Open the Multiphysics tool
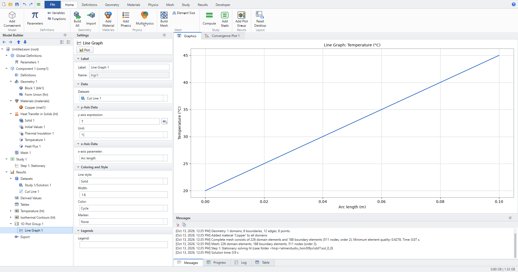Image resolution: width=518 pixels, height=272 pixels. 145,19
